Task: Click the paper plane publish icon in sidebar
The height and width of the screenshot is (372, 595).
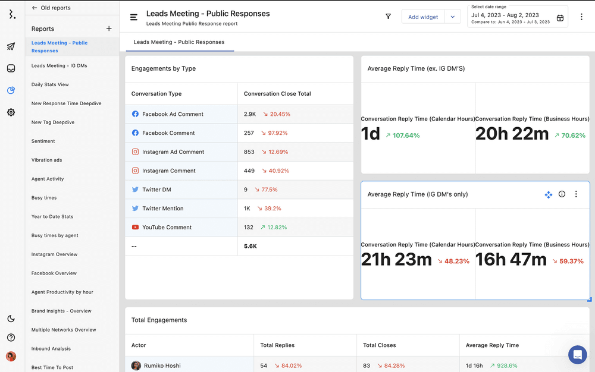Action: tap(11, 46)
